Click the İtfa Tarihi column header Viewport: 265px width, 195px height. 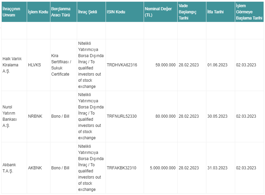(220, 12)
